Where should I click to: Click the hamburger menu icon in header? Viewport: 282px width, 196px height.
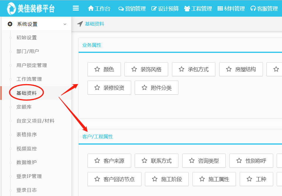(76, 8)
